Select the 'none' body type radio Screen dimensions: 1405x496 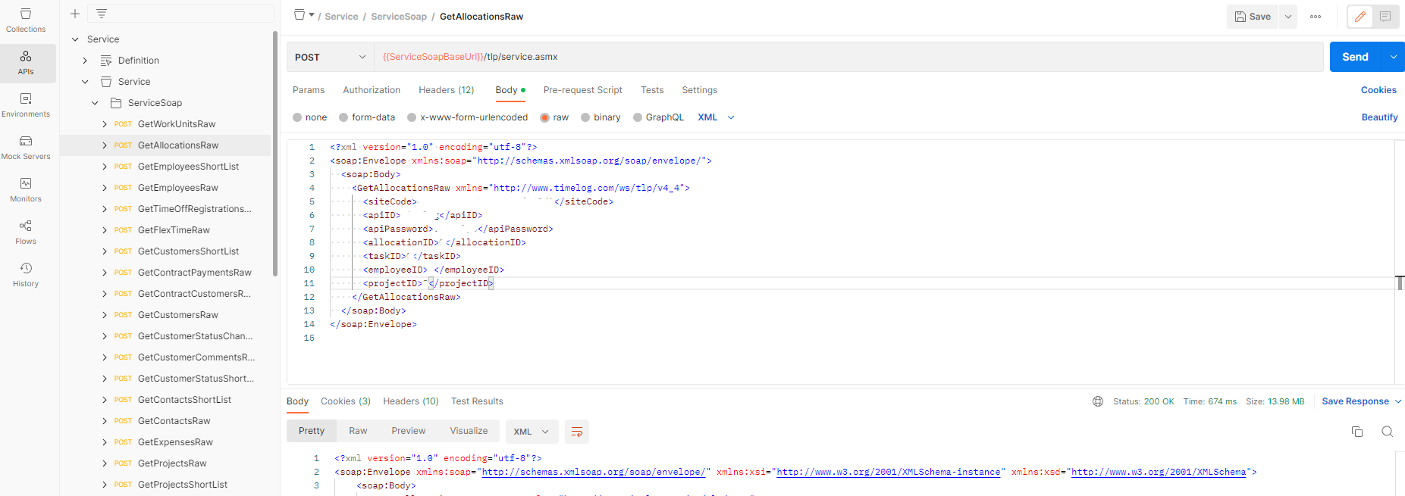tap(297, 117)
